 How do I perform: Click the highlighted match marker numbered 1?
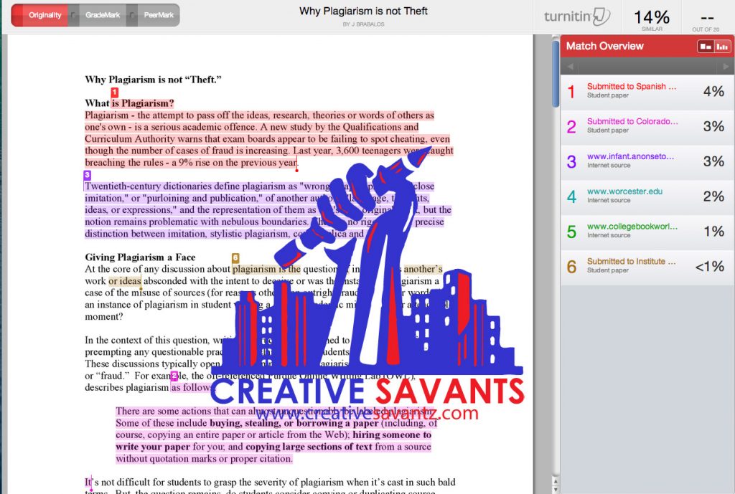(x=114, y=92)
